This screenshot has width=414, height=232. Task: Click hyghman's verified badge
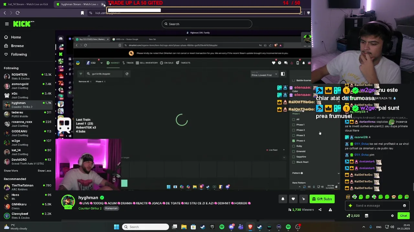coord(102,198)
